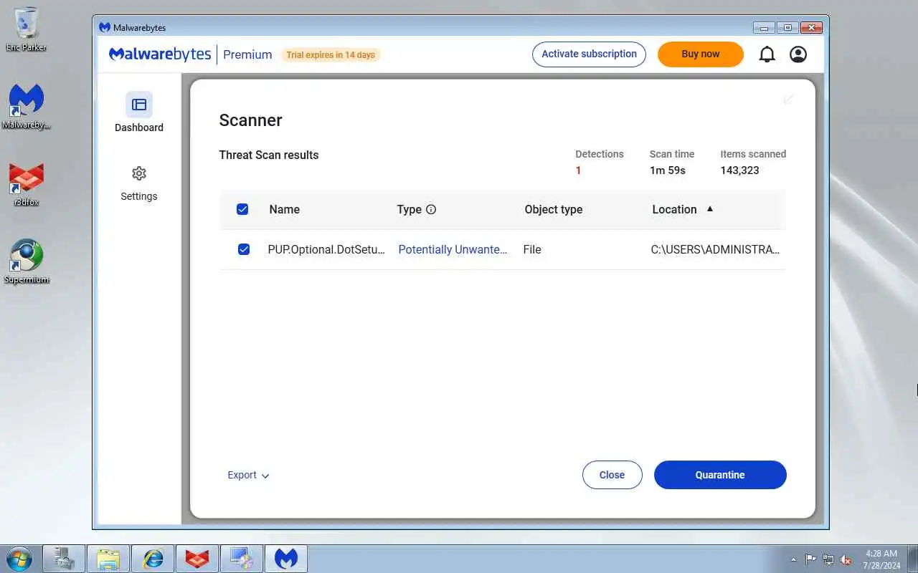Open the notifications bell
This screenshot has width=918, height=573.
pos(767,54)
